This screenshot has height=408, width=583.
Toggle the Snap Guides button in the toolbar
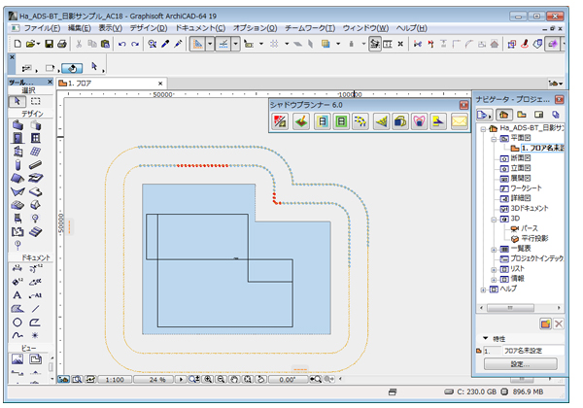[x=223, y=44]
